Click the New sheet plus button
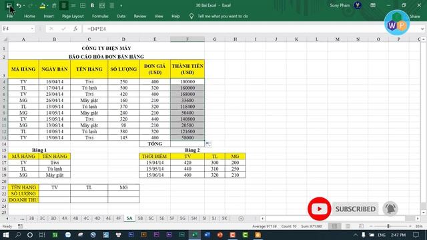 [x=241, y=219]
